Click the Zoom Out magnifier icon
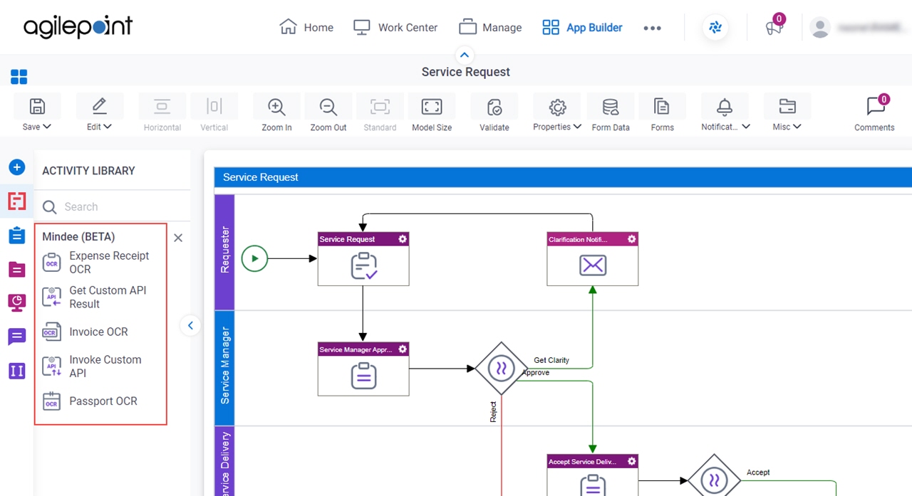Image resolution: width=912 pixels, height=496 pixels. pos(328,107)
